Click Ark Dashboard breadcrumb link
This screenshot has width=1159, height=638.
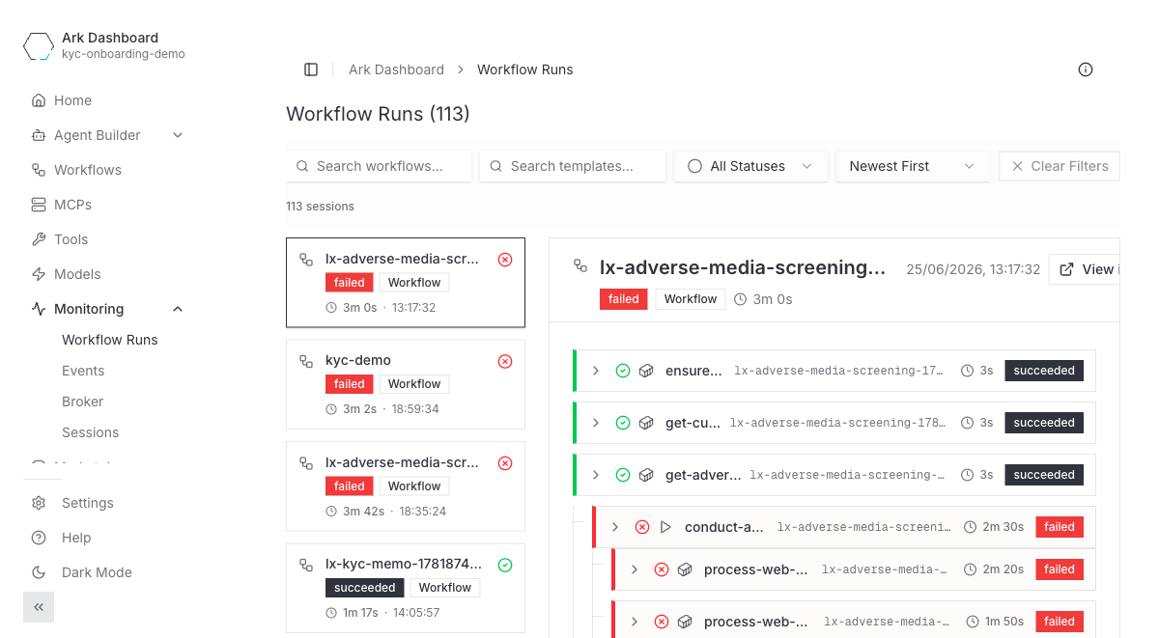[x=396, y=69]
